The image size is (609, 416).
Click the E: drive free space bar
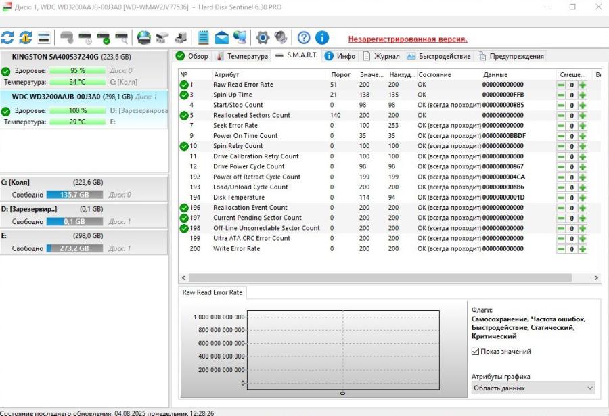pyautogui.click(x=74, y=248)
